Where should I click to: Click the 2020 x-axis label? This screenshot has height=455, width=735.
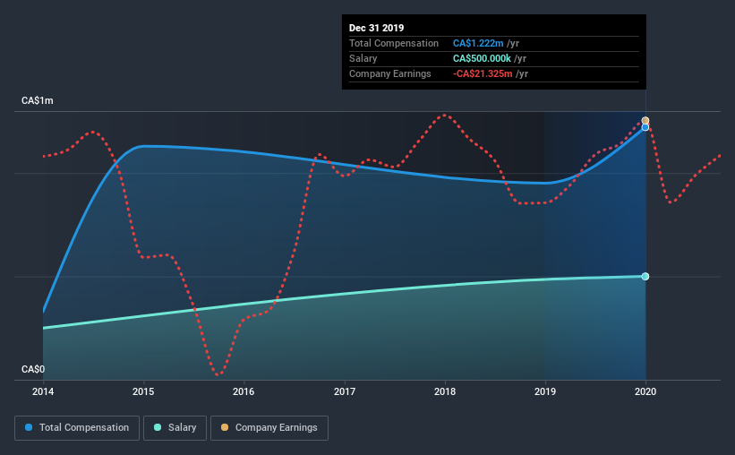tap(645, 391)
